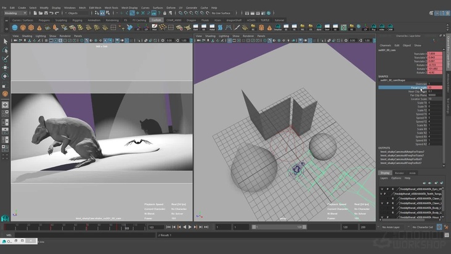Screen dimensions: 451x254
Task: Click the Script Editor icon bottom right
Action: pos(446,235)
